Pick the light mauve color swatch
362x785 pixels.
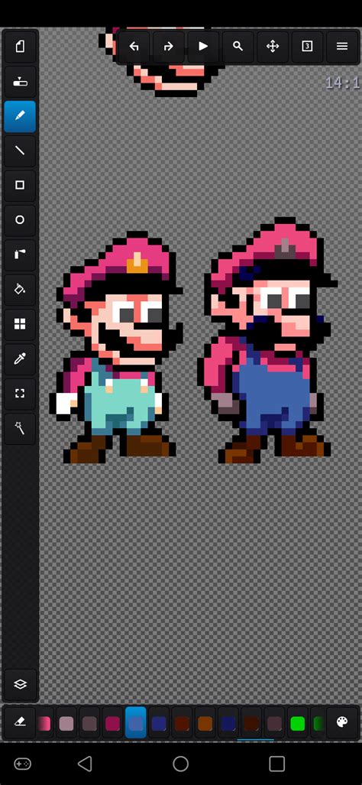[x=66, y=724]
